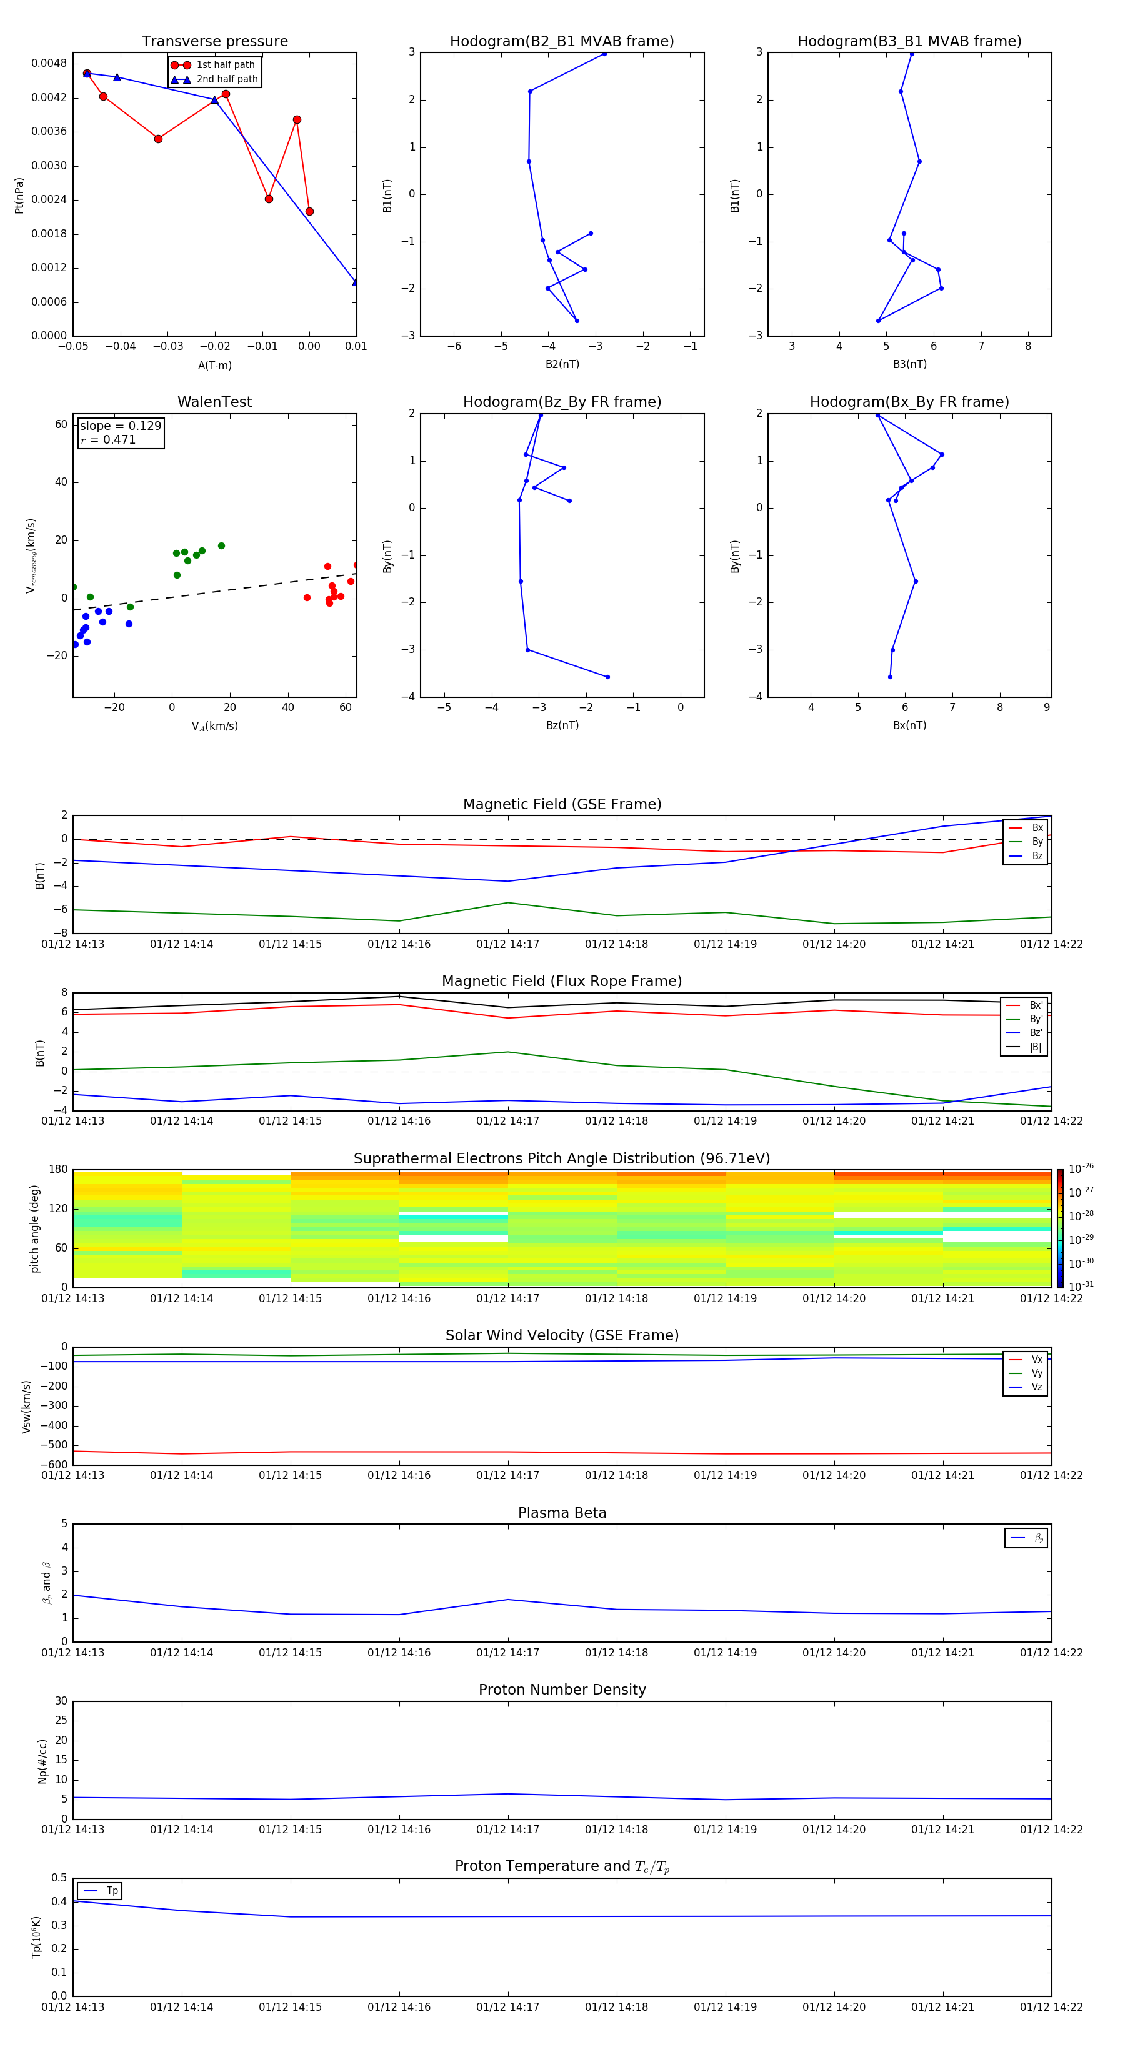Screen dimensions: 1125x2062
Task: Click the 'Hodogram(Bx_By FR frame)' title
Action: 909,402
